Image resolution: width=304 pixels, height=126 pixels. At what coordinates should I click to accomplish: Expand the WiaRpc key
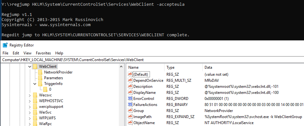click(30, 124)
